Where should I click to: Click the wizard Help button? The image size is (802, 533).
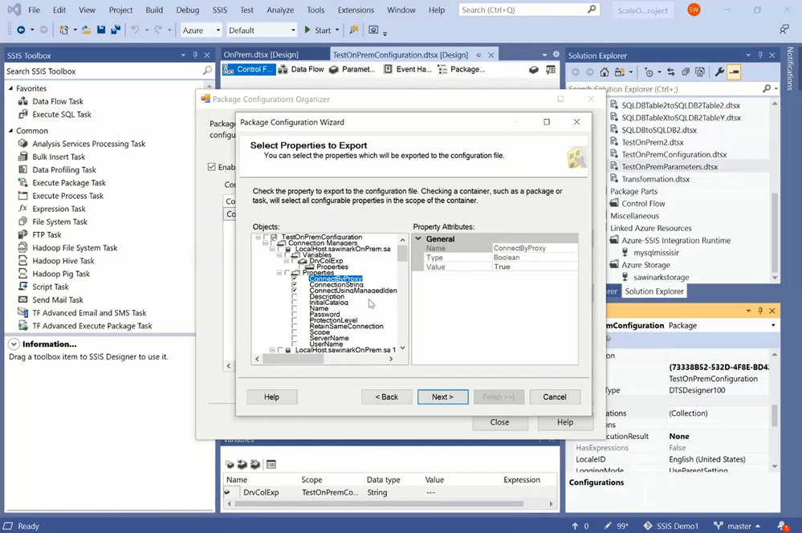[271, 397]
